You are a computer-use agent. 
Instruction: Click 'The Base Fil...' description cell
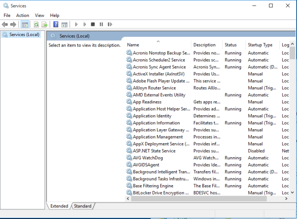pos(207,186)
